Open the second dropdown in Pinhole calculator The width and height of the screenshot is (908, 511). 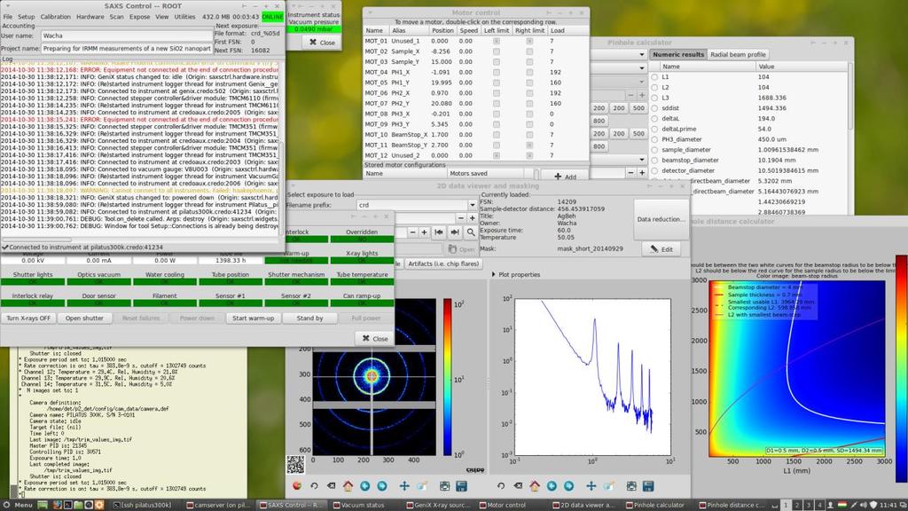click(x=642, y=67)
